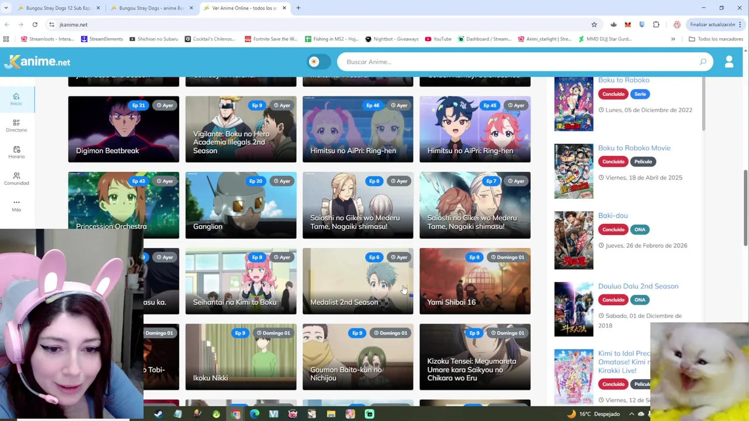Open the Medalist 2nd Season card
749x421 pixels.
358,281
